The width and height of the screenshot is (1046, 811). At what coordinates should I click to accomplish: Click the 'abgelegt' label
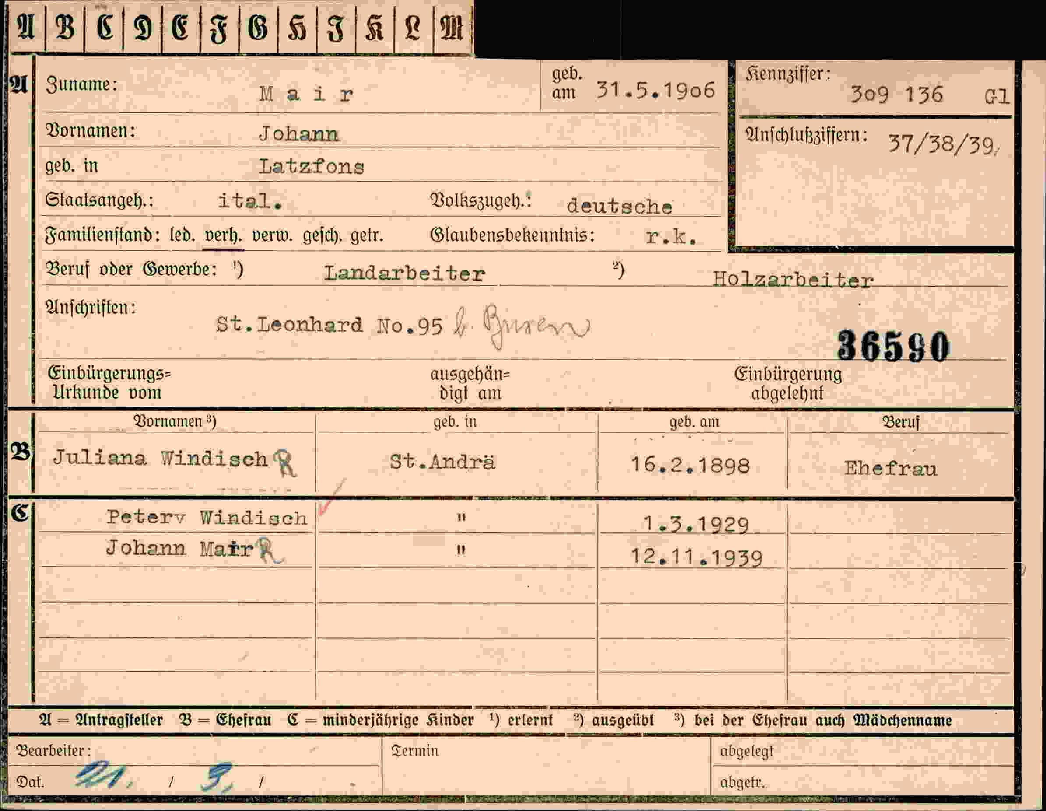coord(747,751)
